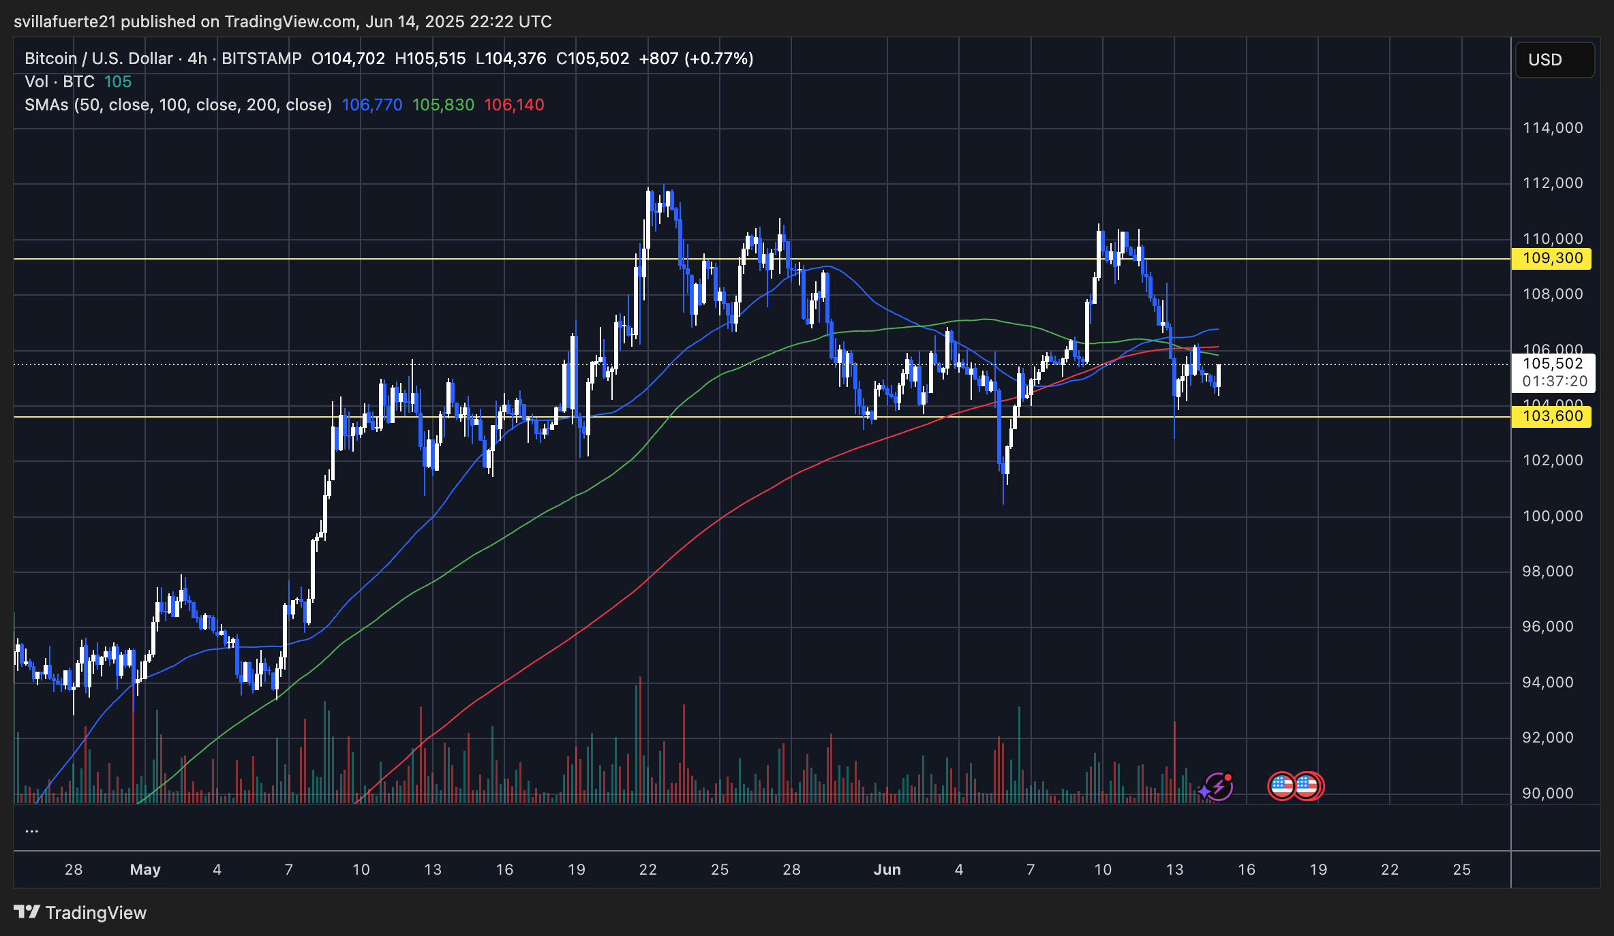Image resolution: width=1614 pixels, height=936 pixels.
Task: Click the May label on time axis
Action: (145, 870)
